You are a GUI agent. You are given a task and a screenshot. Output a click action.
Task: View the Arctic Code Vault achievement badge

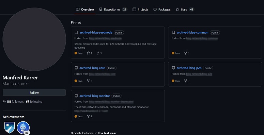[10, 128]
